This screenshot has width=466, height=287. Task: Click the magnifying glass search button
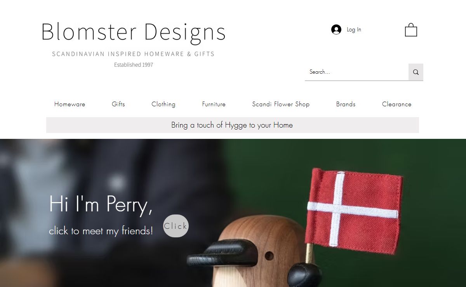(x=416, y=72)
